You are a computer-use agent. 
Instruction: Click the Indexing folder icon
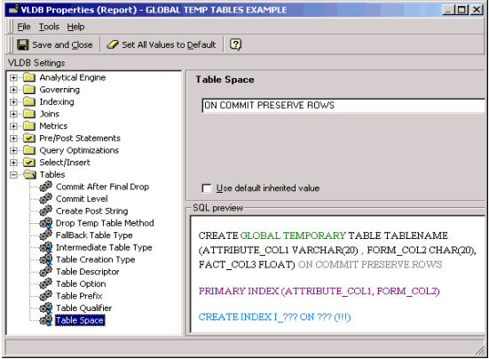29,101
